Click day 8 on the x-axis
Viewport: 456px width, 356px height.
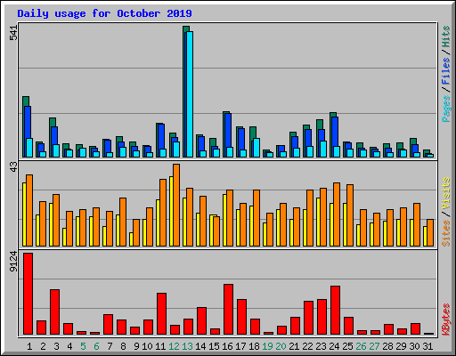click(x=123, y=346)
